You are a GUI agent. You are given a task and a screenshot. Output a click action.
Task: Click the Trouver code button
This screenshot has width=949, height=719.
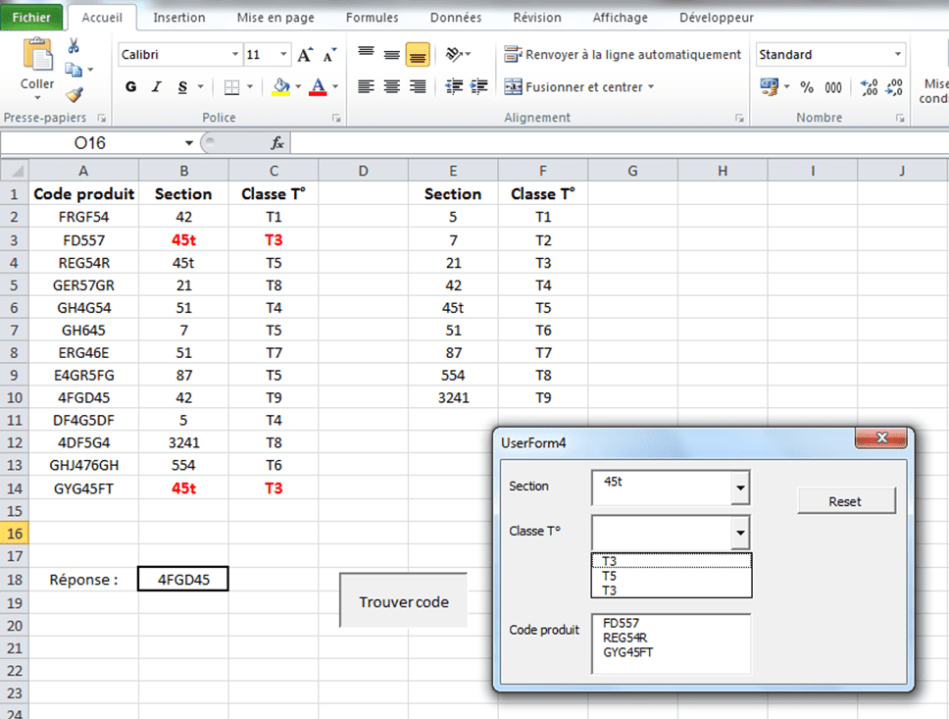403,601
